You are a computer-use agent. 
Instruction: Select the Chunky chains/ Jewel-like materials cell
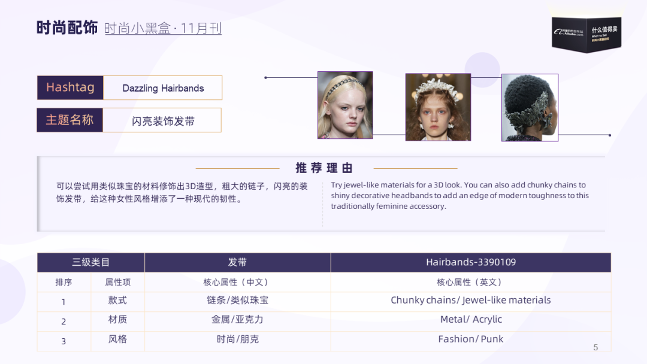click(470, 301)
